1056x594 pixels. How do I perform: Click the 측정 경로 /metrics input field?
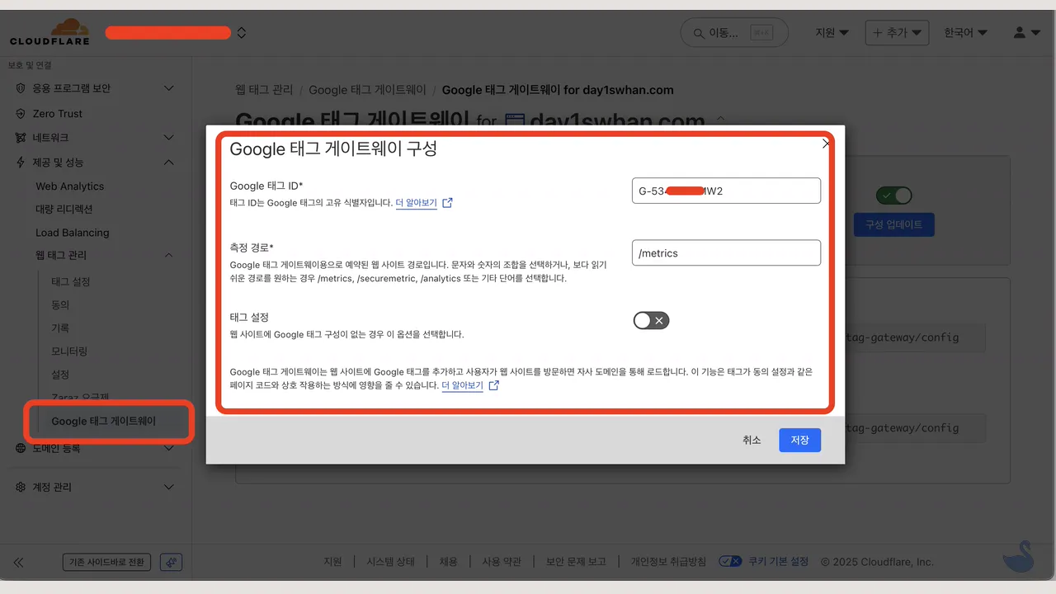pyautogui.click(x=726, y=253)
